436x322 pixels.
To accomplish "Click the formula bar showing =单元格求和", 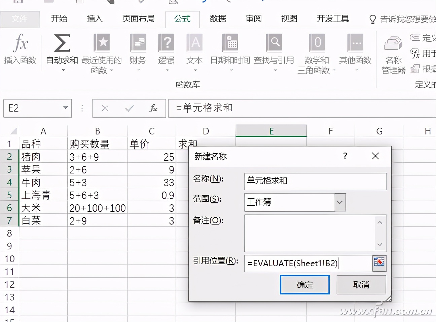I will (302, 108).
